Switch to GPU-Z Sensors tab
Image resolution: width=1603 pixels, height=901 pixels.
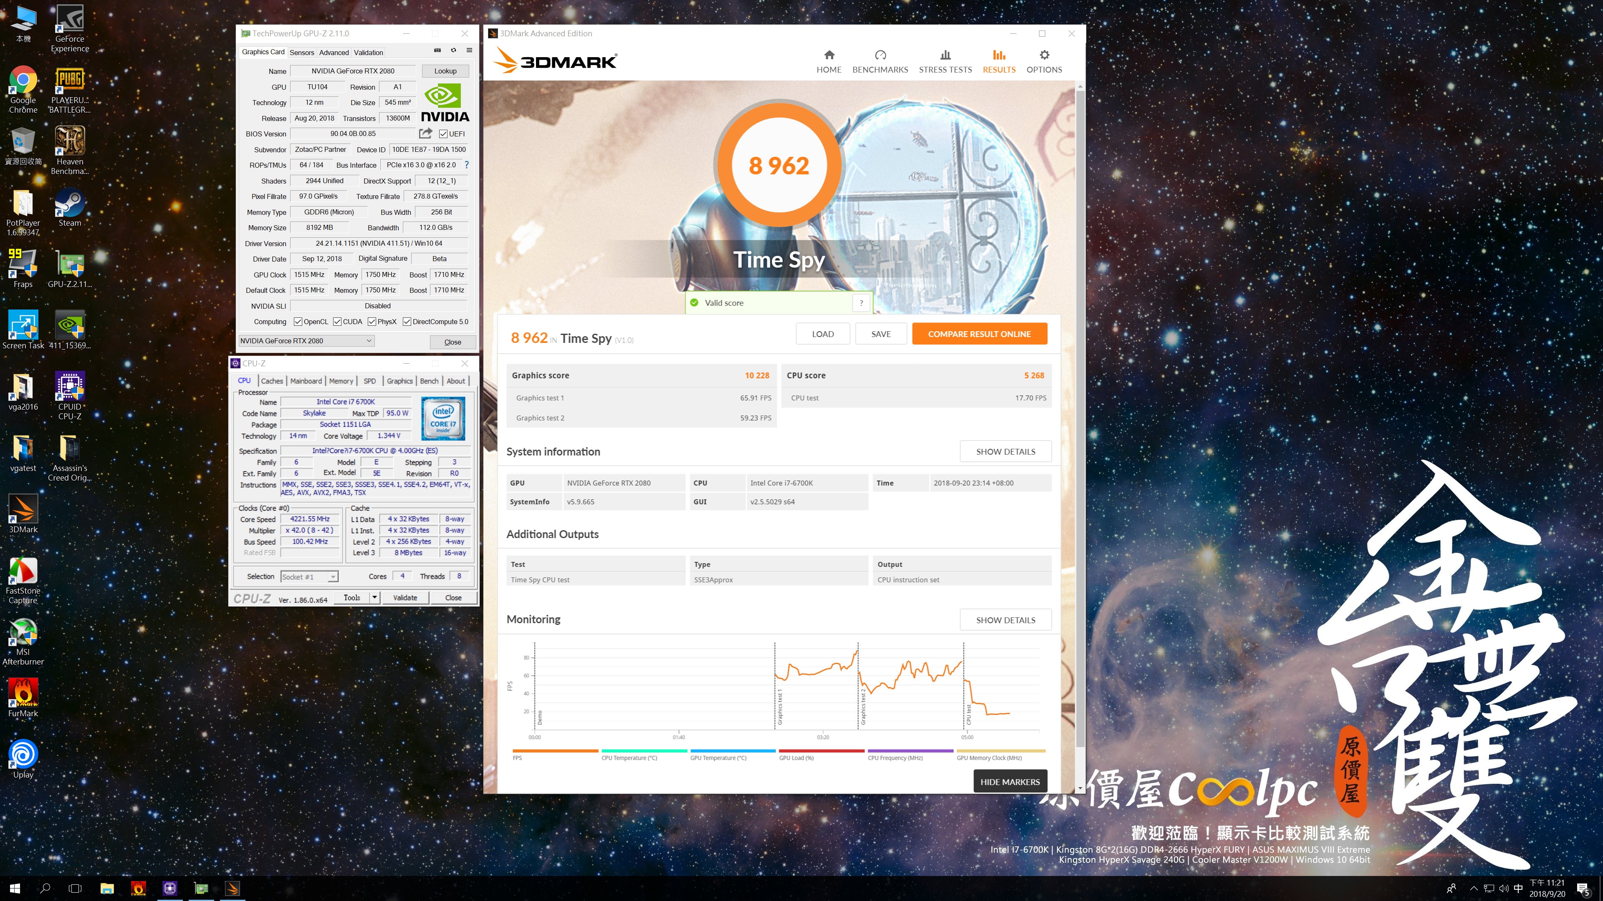[x=302, y=52]
